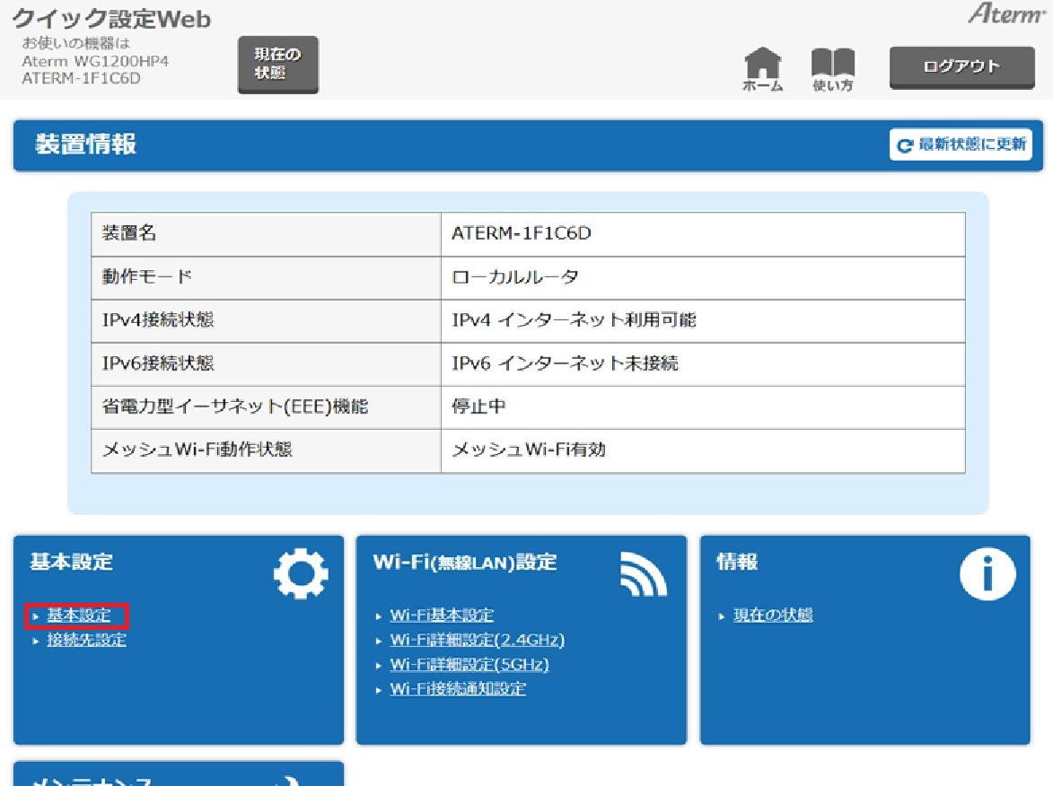Screen dimensions: 1053x786
Task: Click the IPv4接続状態 label
Action: (x=158, y=320)
